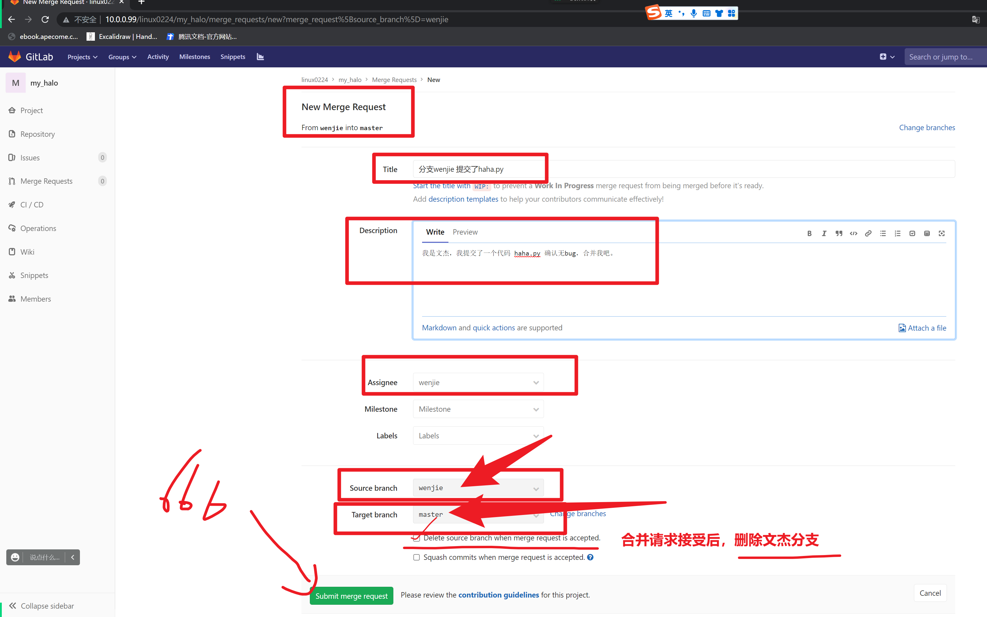Add a link using the chain icon
Viewport: 987px width, 617px height.
(868, 233)
